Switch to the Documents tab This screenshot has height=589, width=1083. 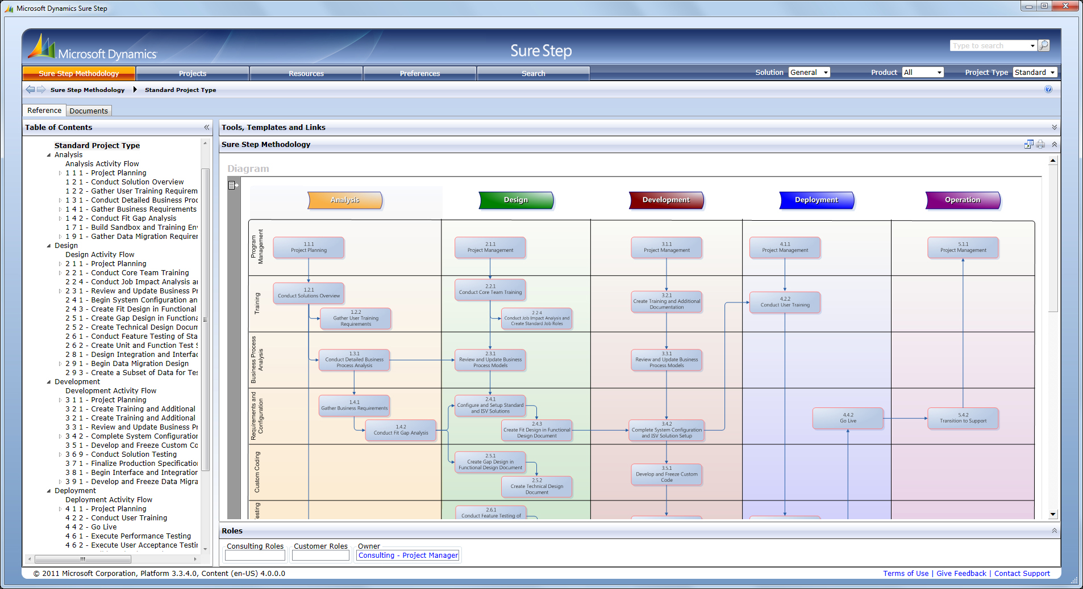(x=89, y=111)
